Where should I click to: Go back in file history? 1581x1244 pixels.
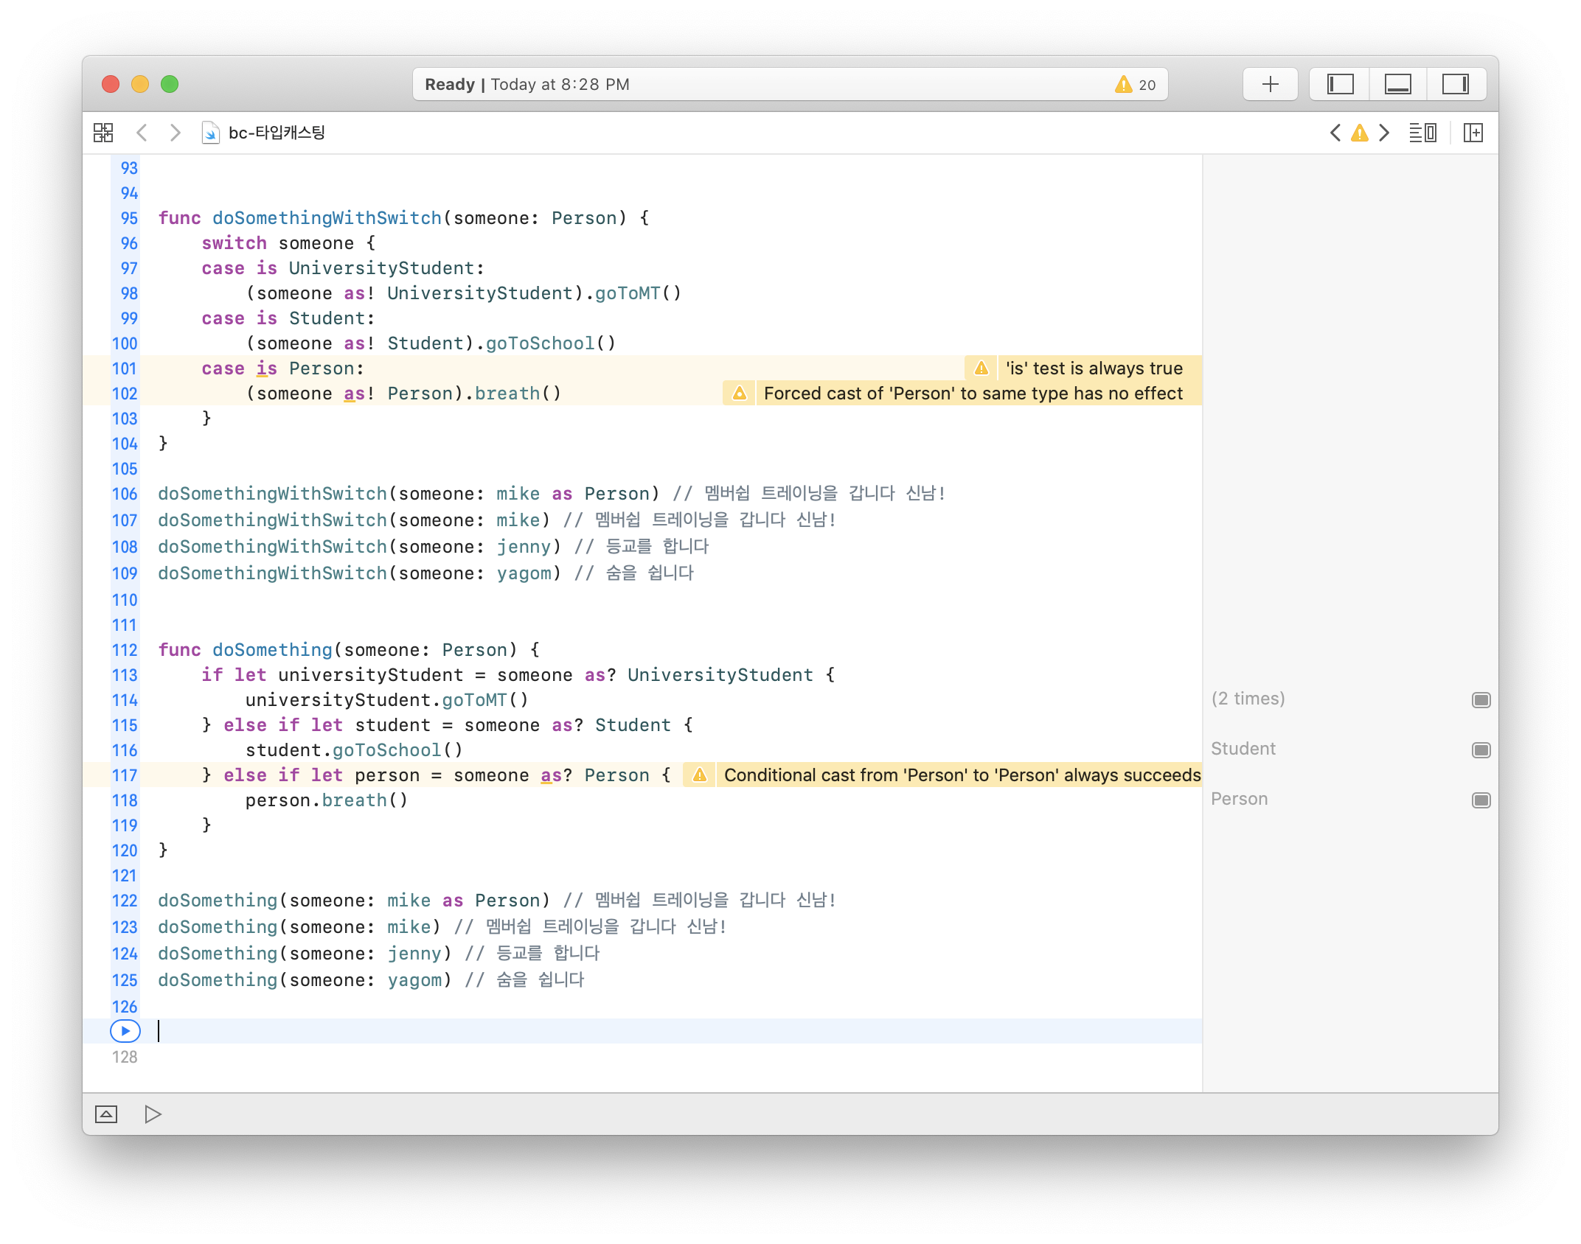click(142, 133)
